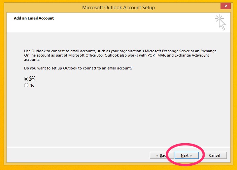Go back with the < Back button
Viewport: 237px width, 170px height.
tap(162, 155)
